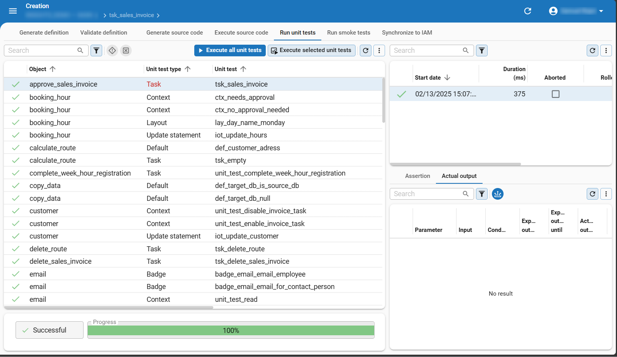Select the unit_test_enable_invoice_task row

click(193, 224)
